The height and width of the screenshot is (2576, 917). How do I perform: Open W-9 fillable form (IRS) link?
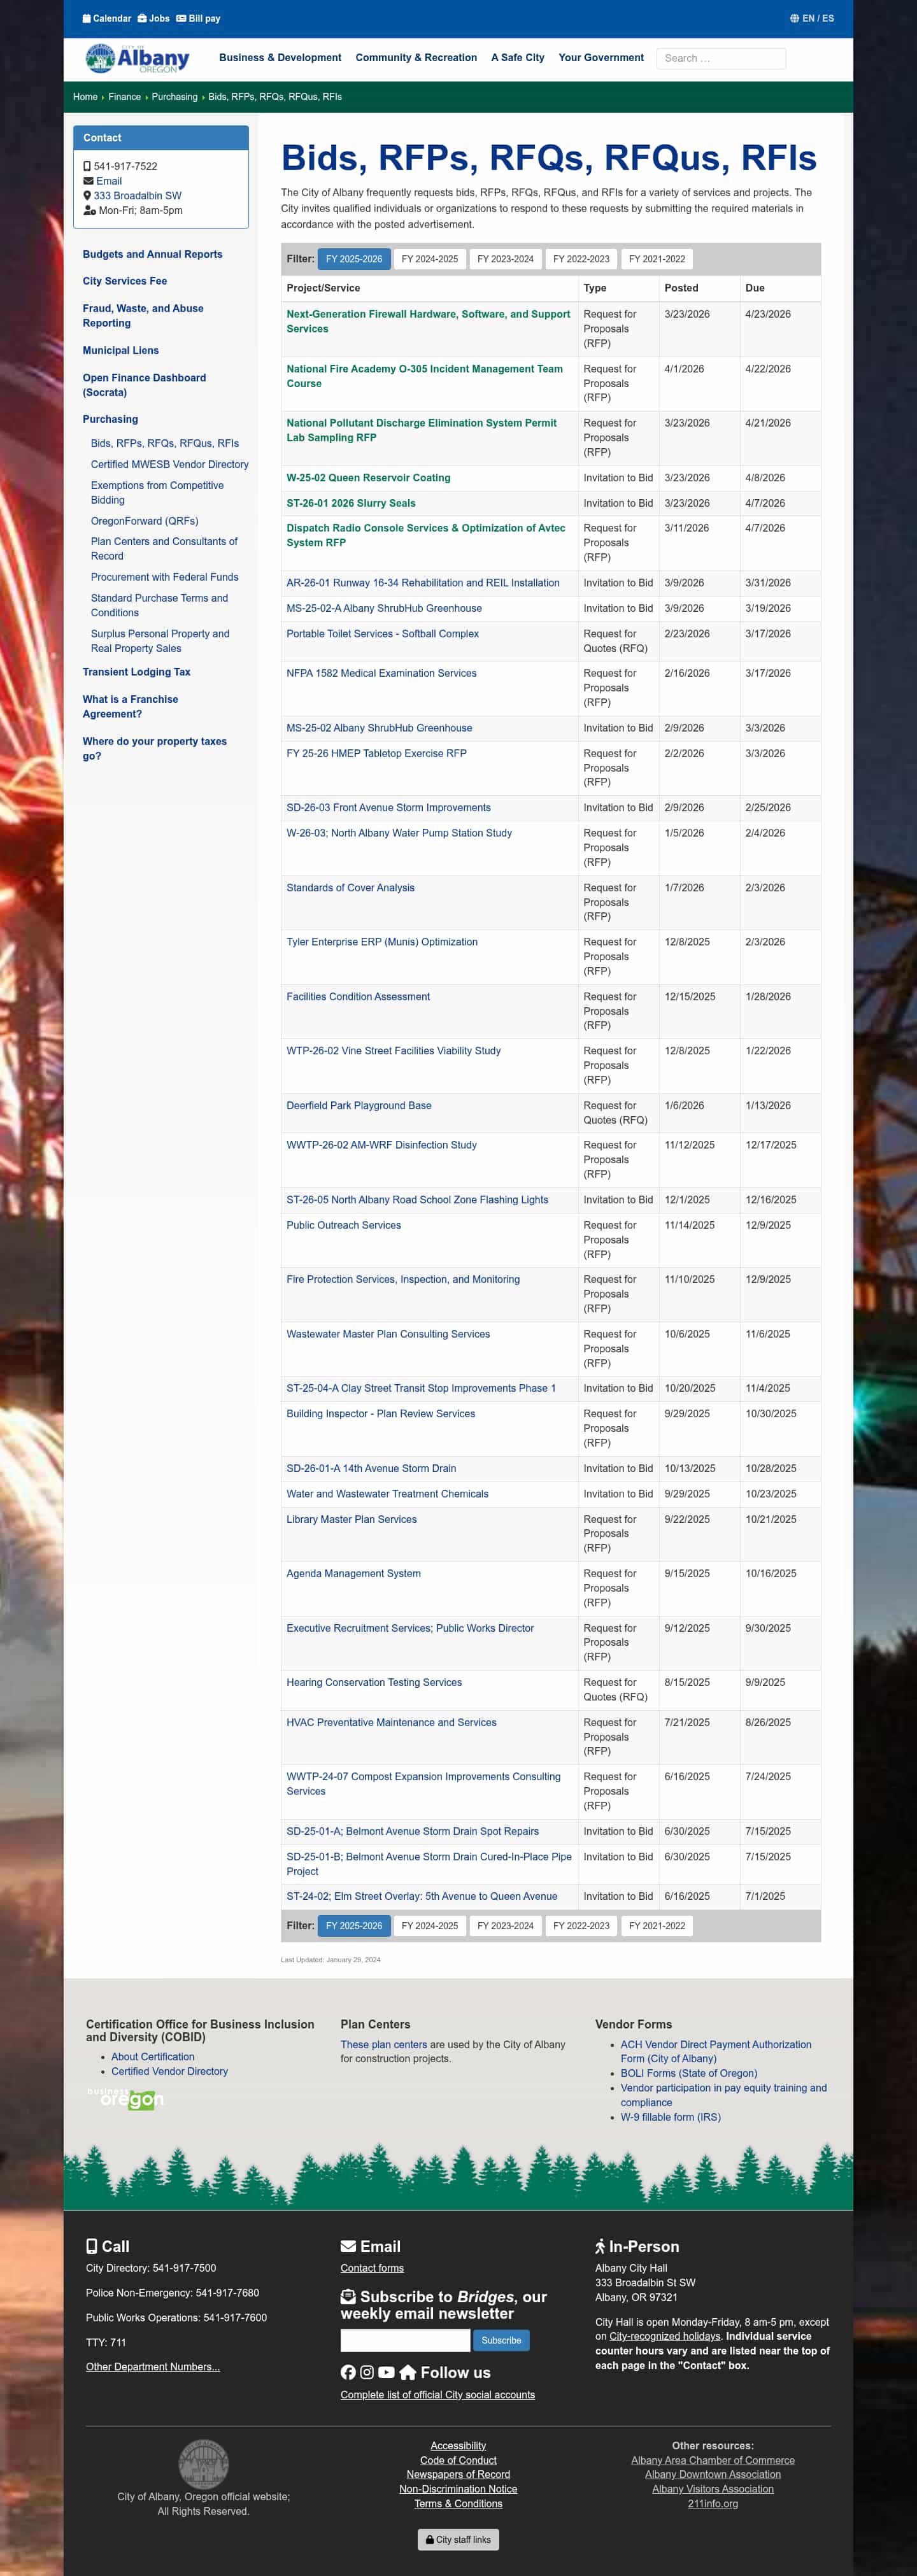tap(670, 2117)
